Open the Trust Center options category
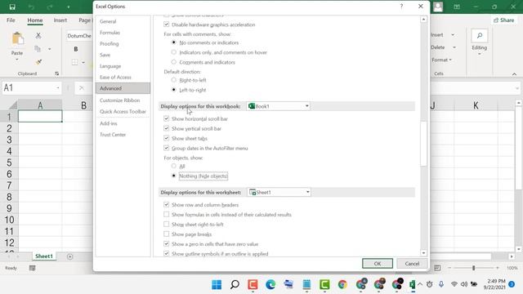 point(113,134)
